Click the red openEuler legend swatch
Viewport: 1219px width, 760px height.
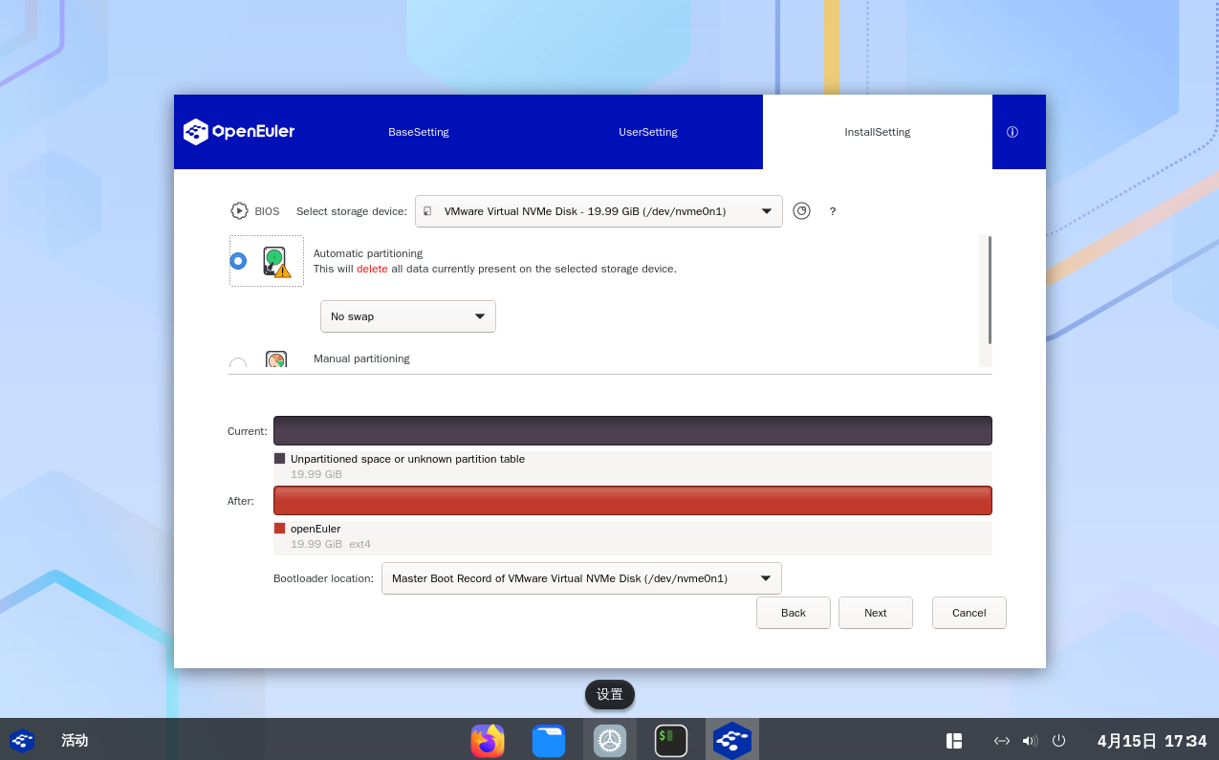(x=280, y=529)
